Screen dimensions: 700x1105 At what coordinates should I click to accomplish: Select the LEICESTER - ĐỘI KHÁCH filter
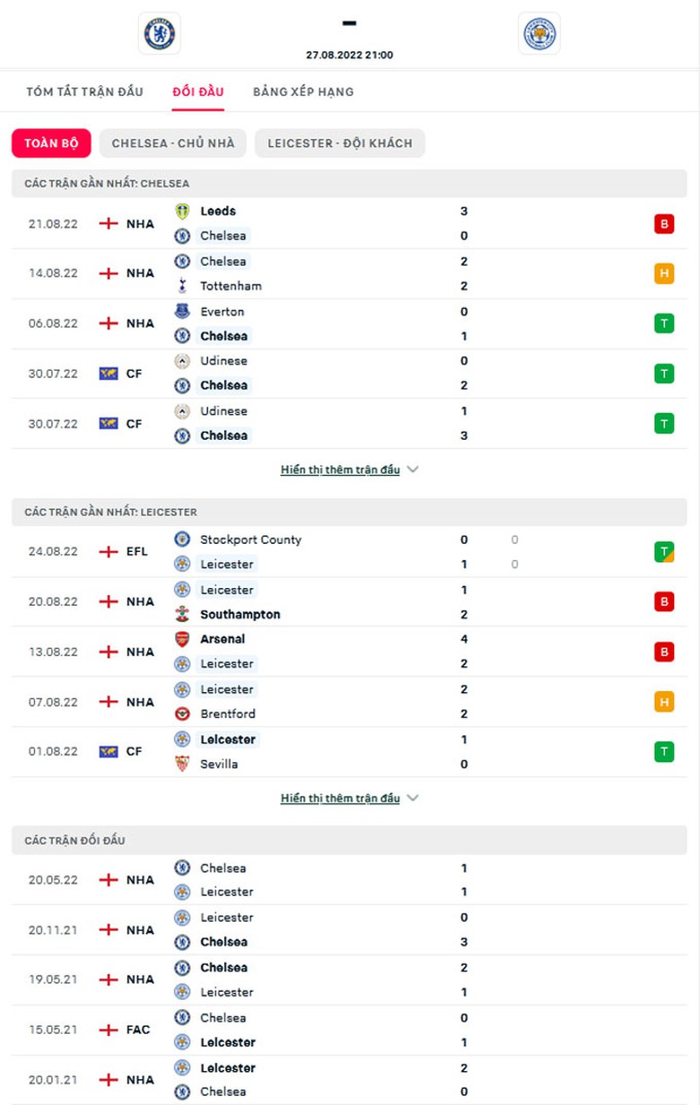[x=340, y=144]
